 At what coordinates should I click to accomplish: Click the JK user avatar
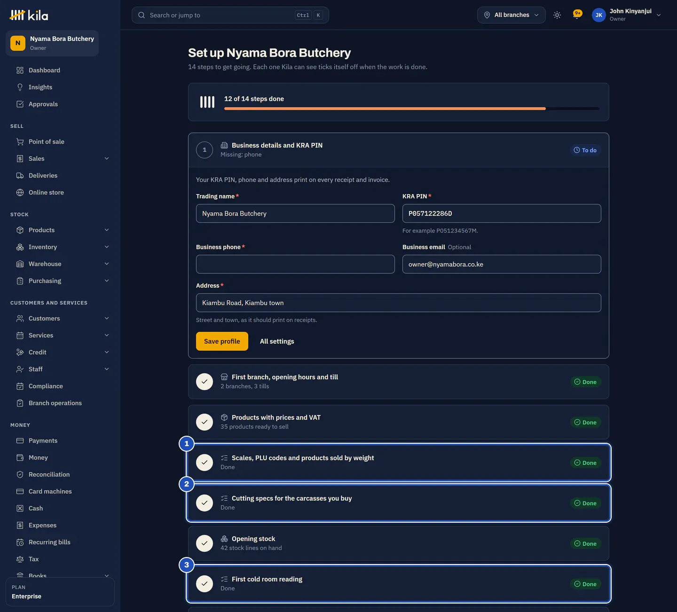(599, 15)
